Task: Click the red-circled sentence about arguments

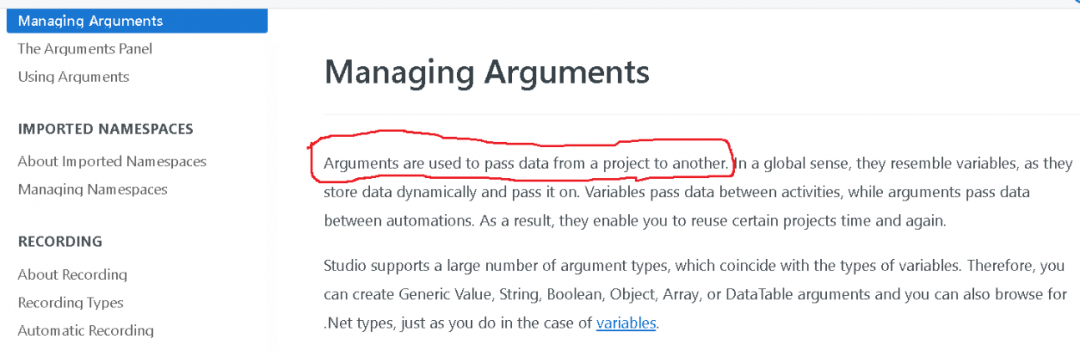Action: pos(525,163)
